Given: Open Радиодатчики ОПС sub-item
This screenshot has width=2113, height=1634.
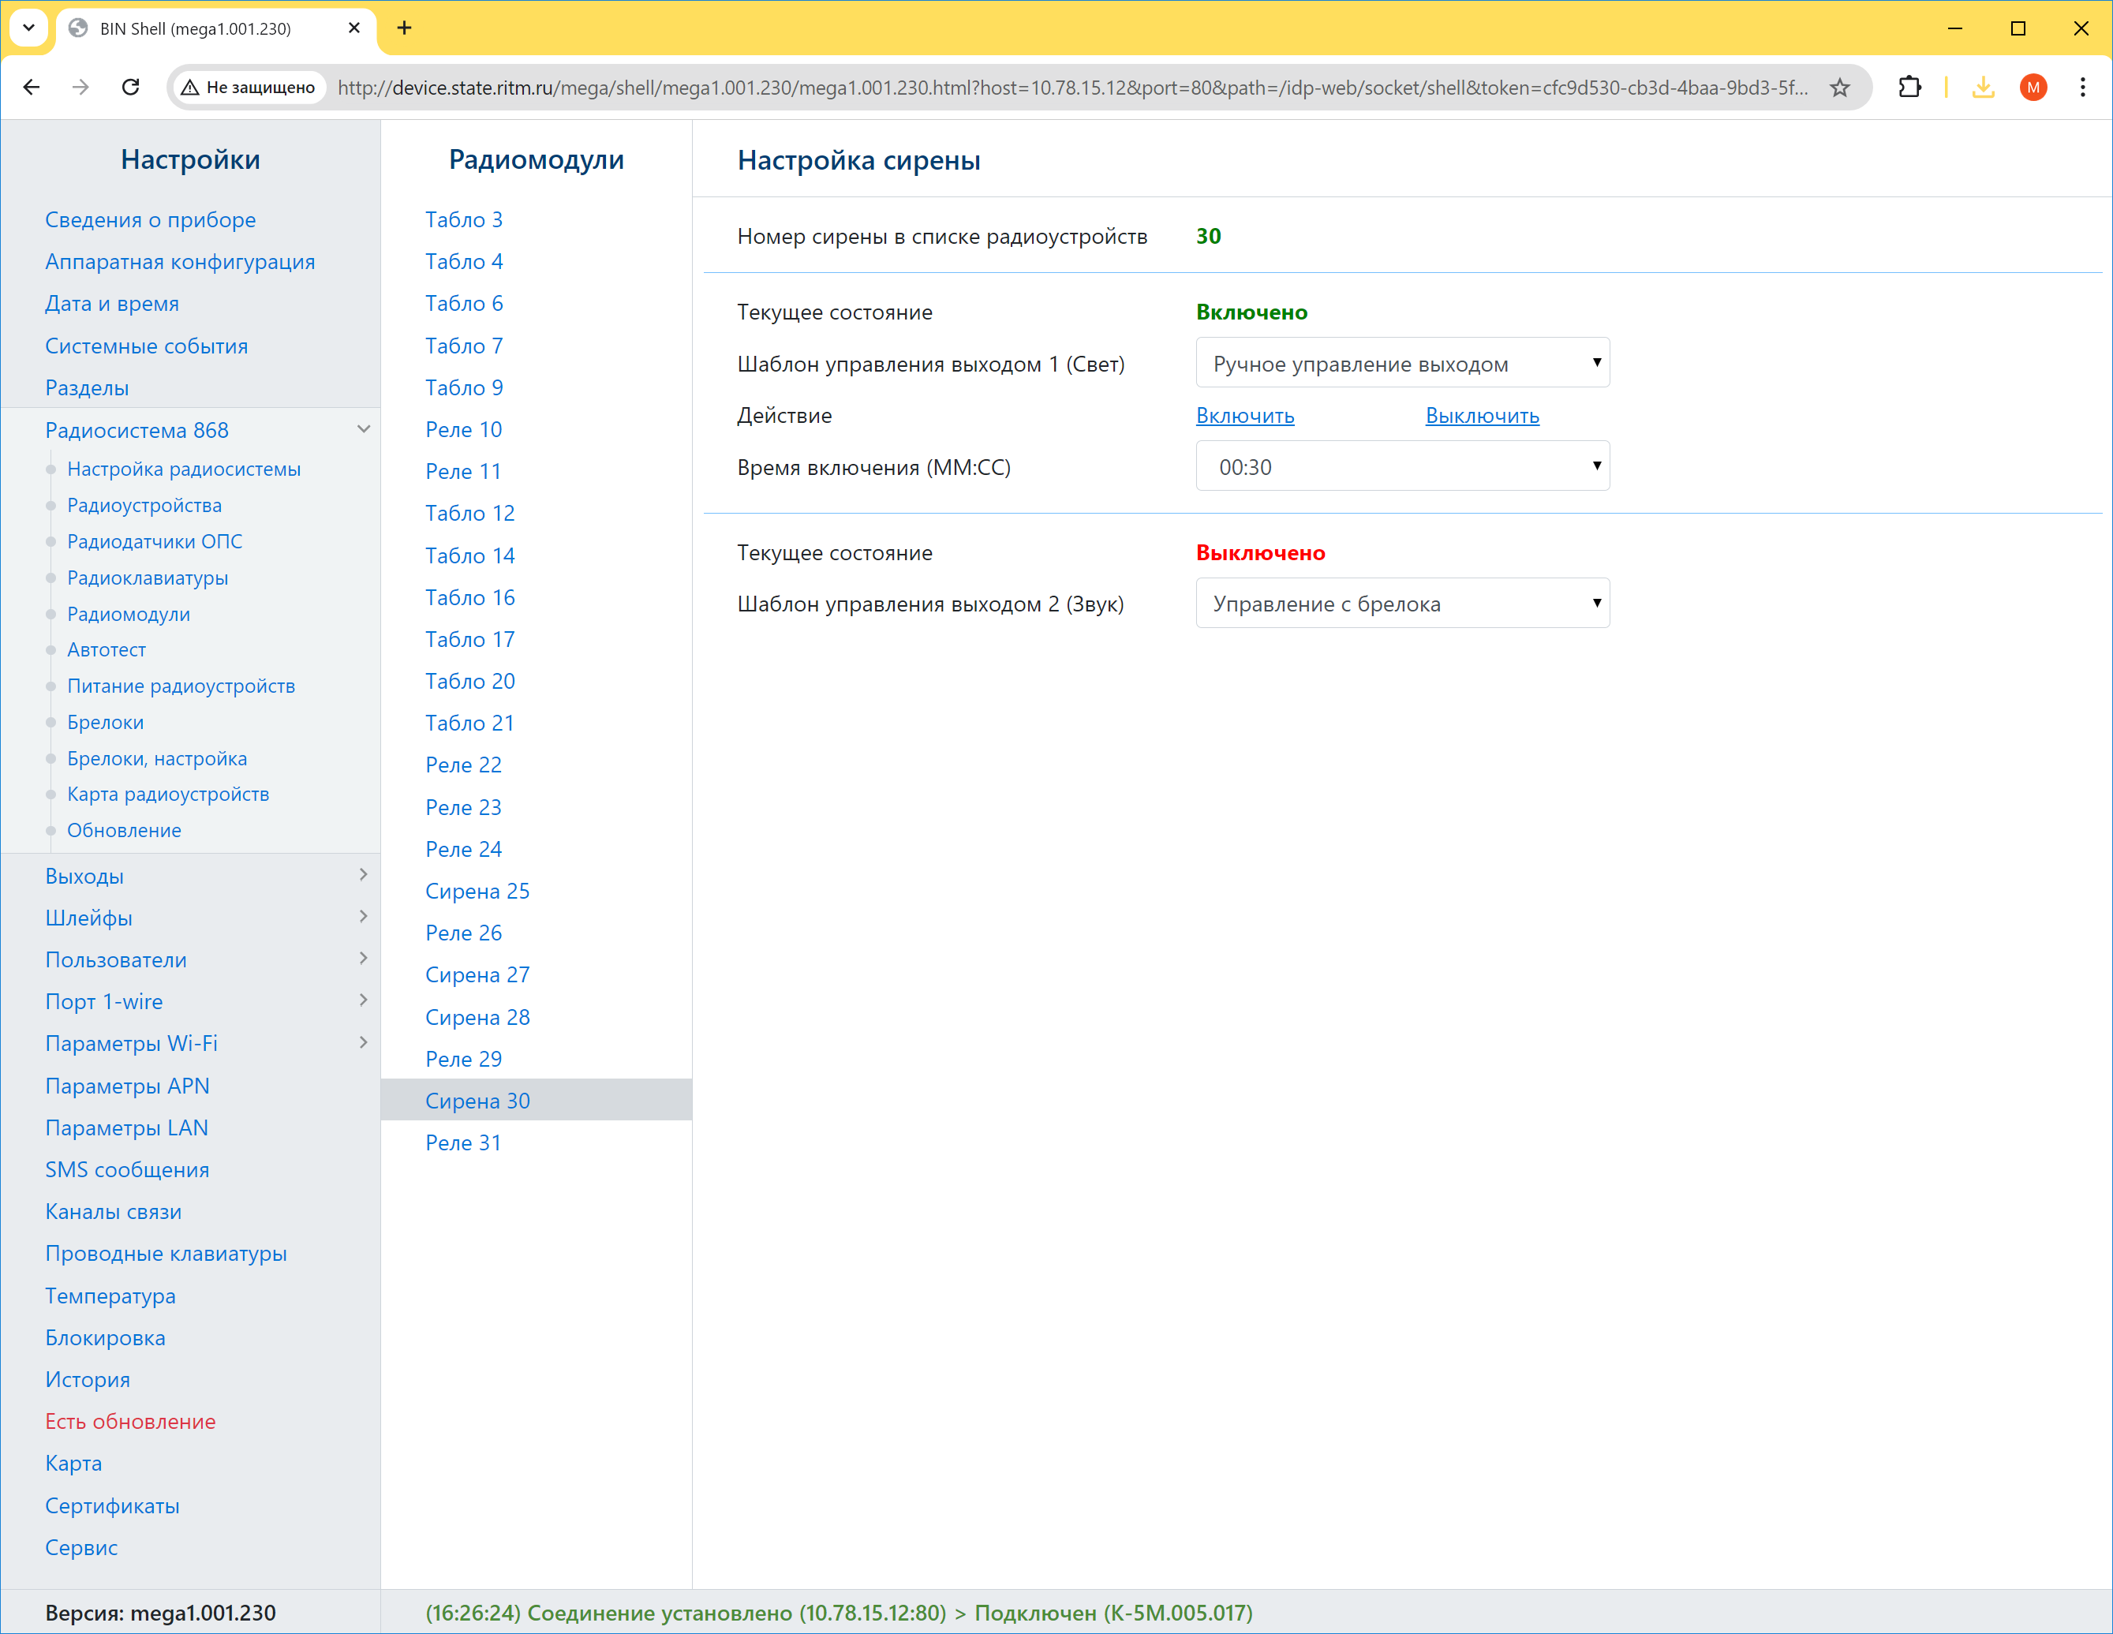Looking at the screenshot, I should (155, 542).
